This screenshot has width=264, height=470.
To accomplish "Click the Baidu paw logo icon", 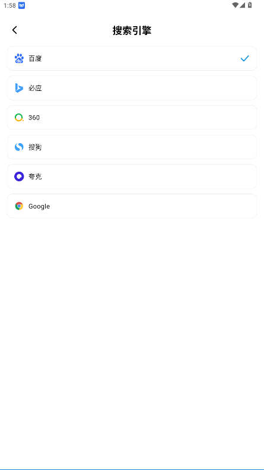I will [19, 58].
